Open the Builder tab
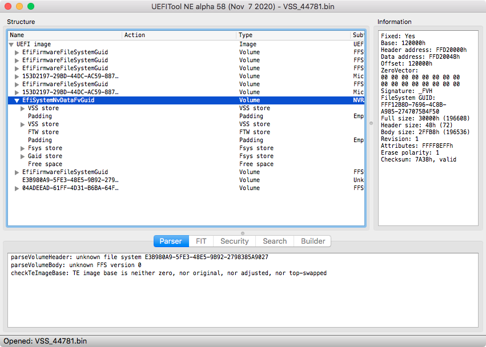486x347 pixels. [x=313, y=241]
